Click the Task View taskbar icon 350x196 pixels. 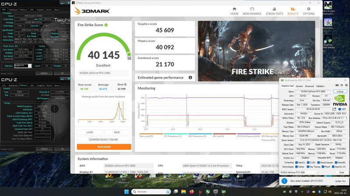[x=176, y=192]
